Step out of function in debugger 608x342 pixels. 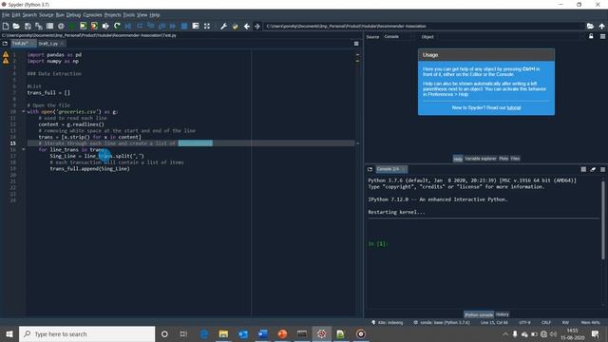coord(161,26)
